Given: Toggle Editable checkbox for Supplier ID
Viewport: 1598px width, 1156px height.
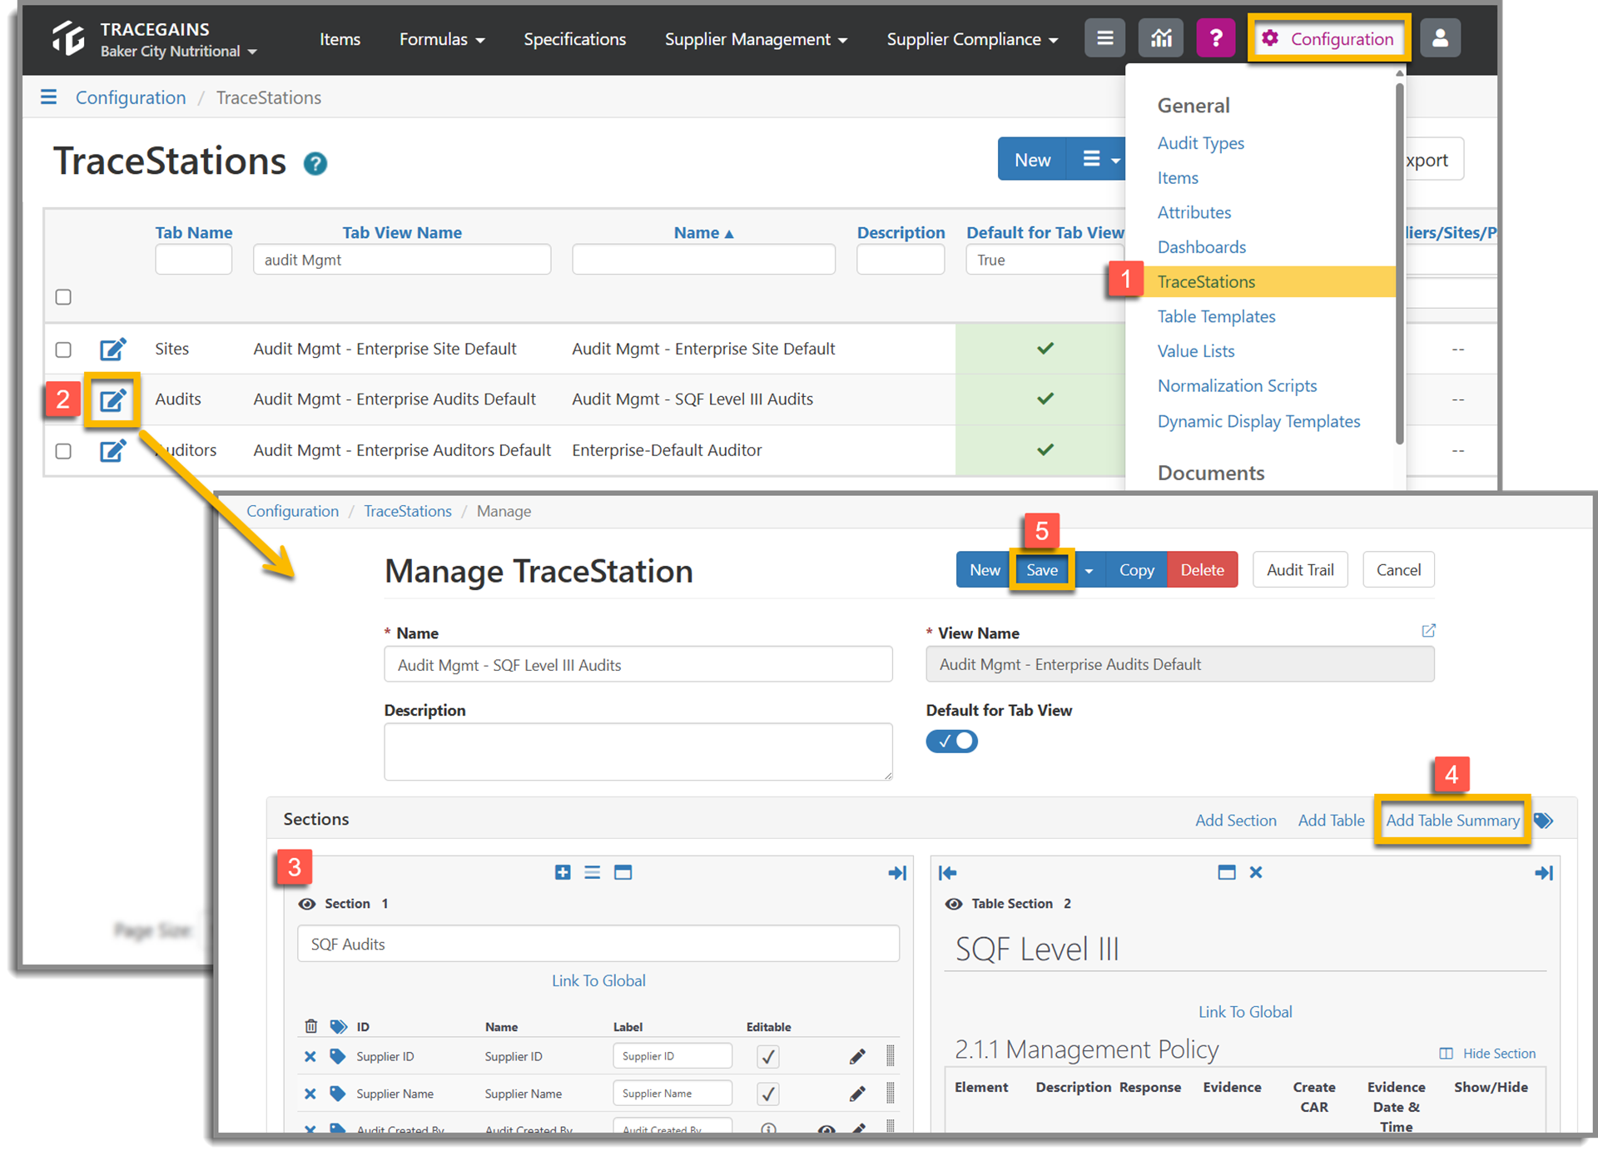Looking at the screenshot, I should 768,1057.
